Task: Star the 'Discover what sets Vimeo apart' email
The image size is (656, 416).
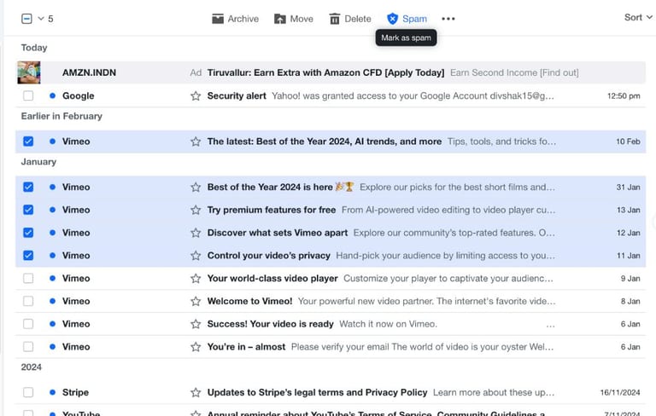Action: point(196,233)
